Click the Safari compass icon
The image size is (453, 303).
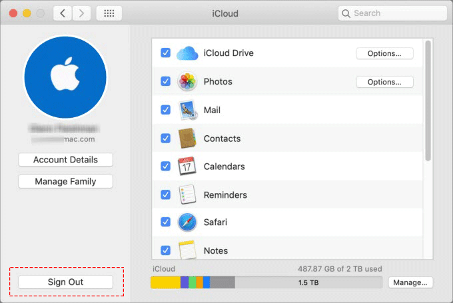pos(187,222)
